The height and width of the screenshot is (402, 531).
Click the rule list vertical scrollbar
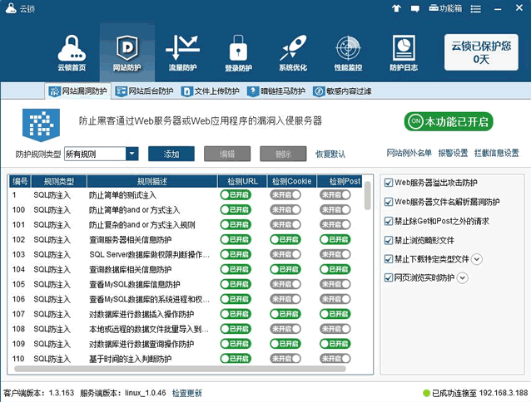tap(369, 196)
